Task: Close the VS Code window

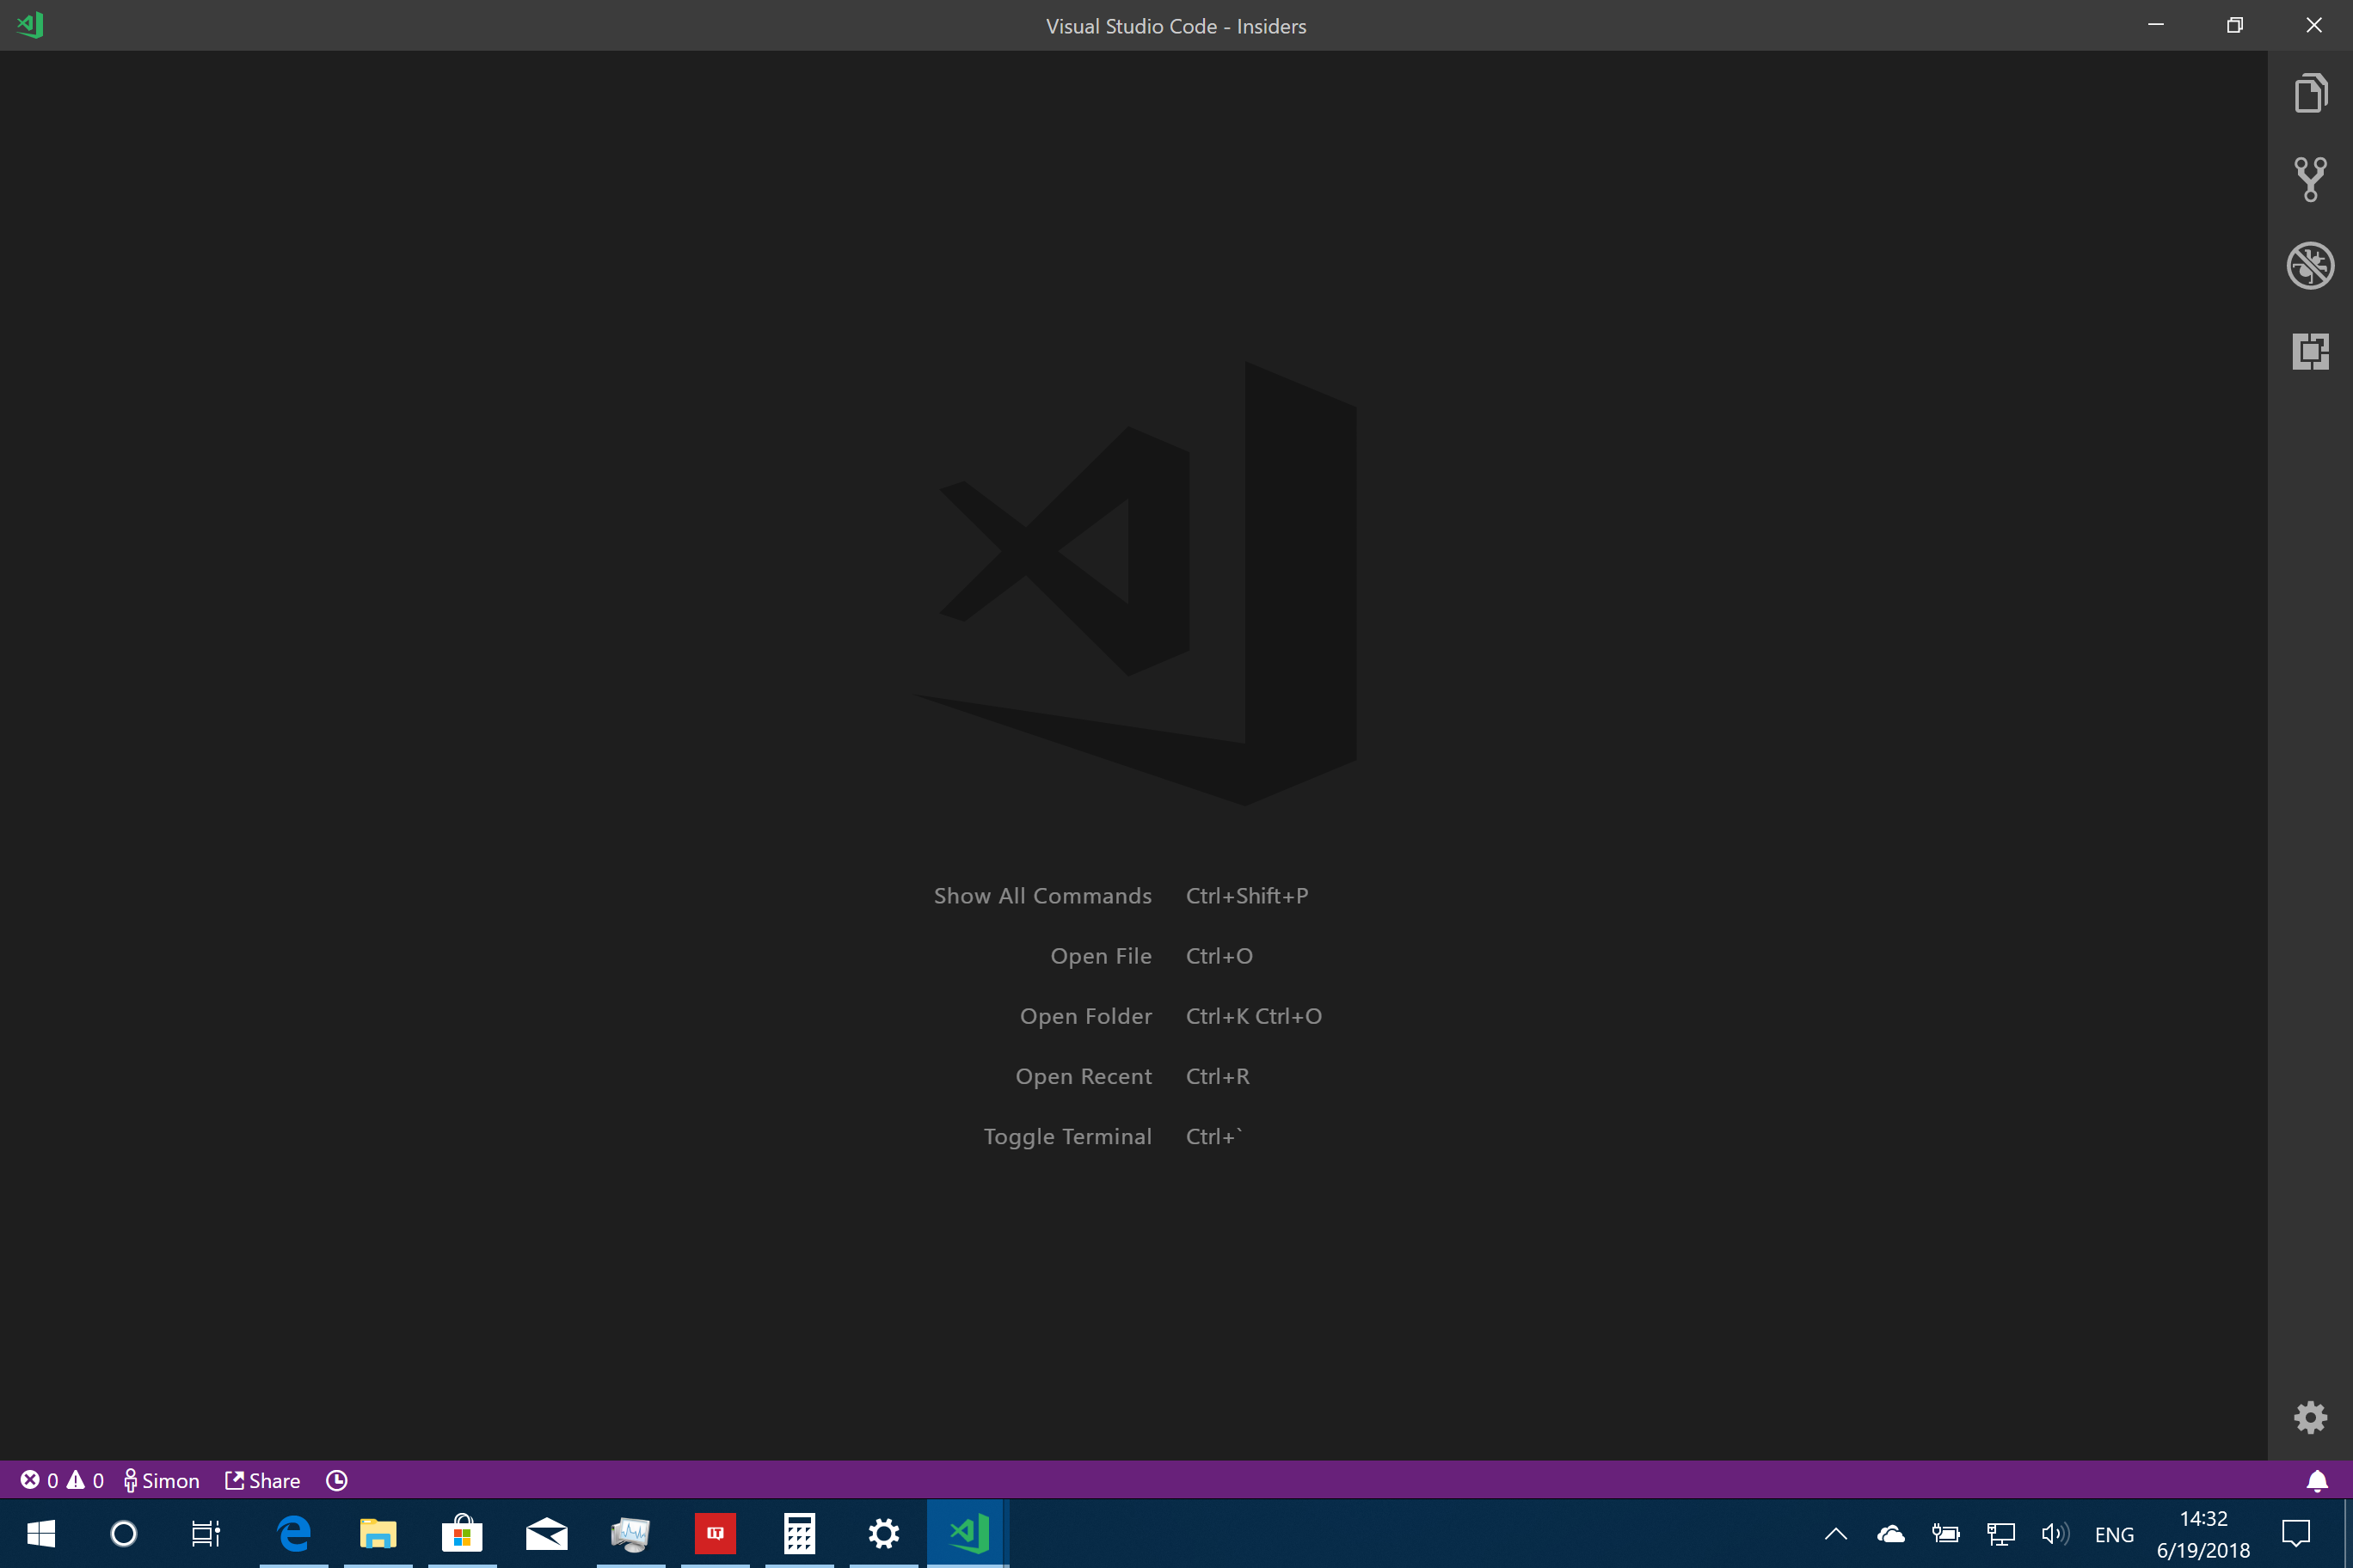Action: click(x=2314, y=25)
